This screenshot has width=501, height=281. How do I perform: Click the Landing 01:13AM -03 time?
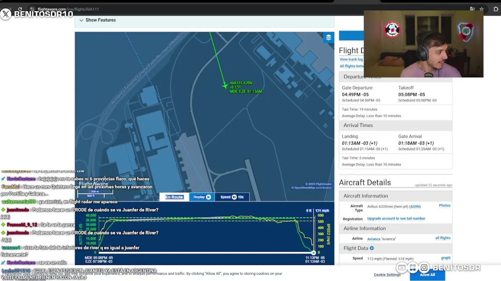click(x=360, y=143)
